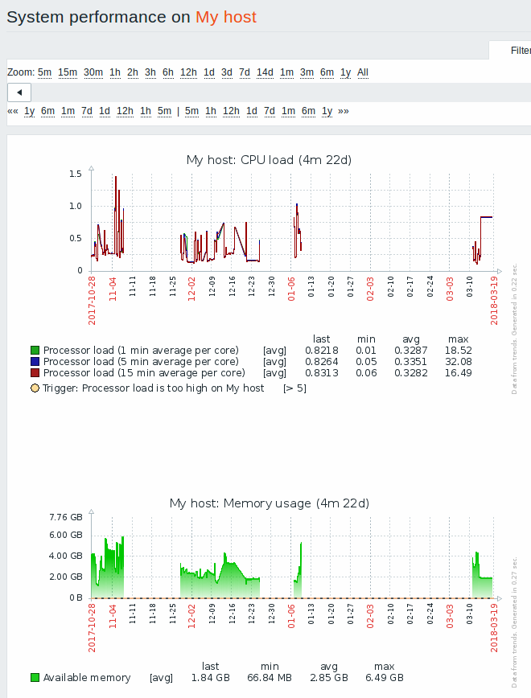Click the left arrow time navigation button
The height and width of the screenshot is (698, 531).
(x=19, y=92)
